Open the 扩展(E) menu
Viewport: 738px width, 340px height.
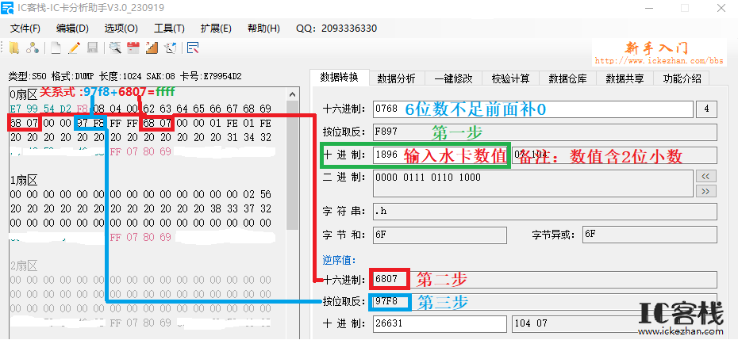216,29
